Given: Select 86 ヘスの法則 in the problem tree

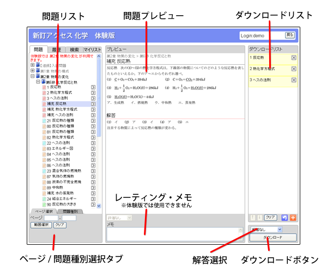Looking at the screenshot, I should (58, 165).
